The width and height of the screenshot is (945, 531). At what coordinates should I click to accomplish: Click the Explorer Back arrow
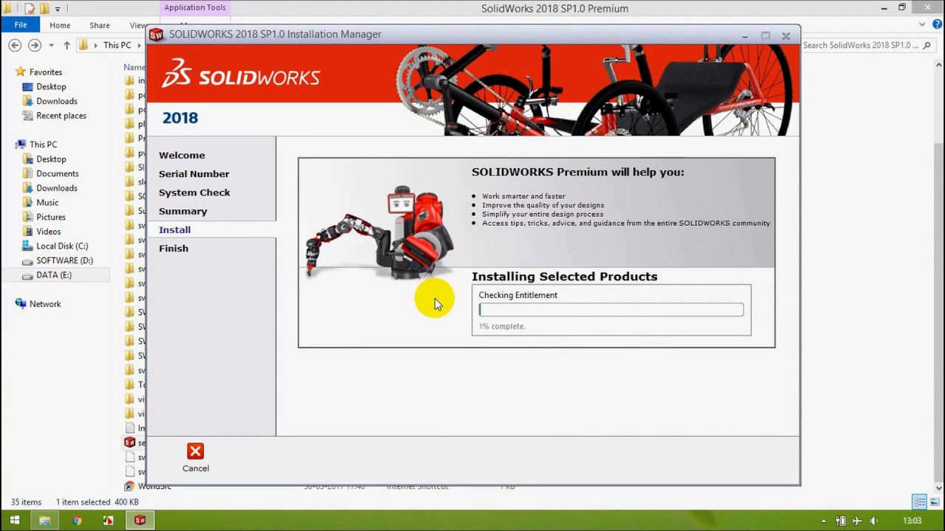point(15,45)
